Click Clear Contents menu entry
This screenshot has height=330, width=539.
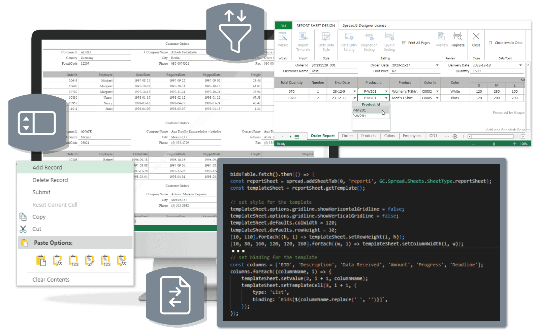(51, 279)
